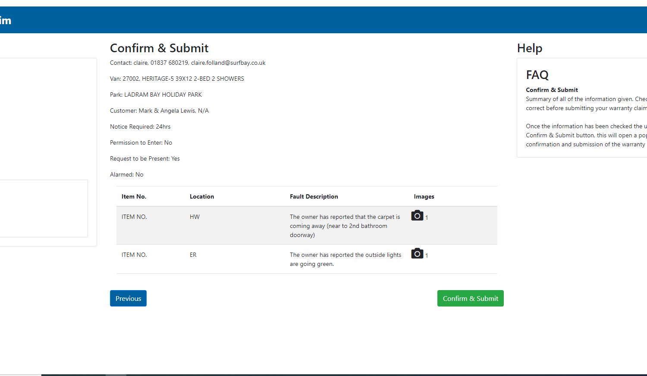
Task: Click the carpet coming away fault description
Action: tap(345, 226)
